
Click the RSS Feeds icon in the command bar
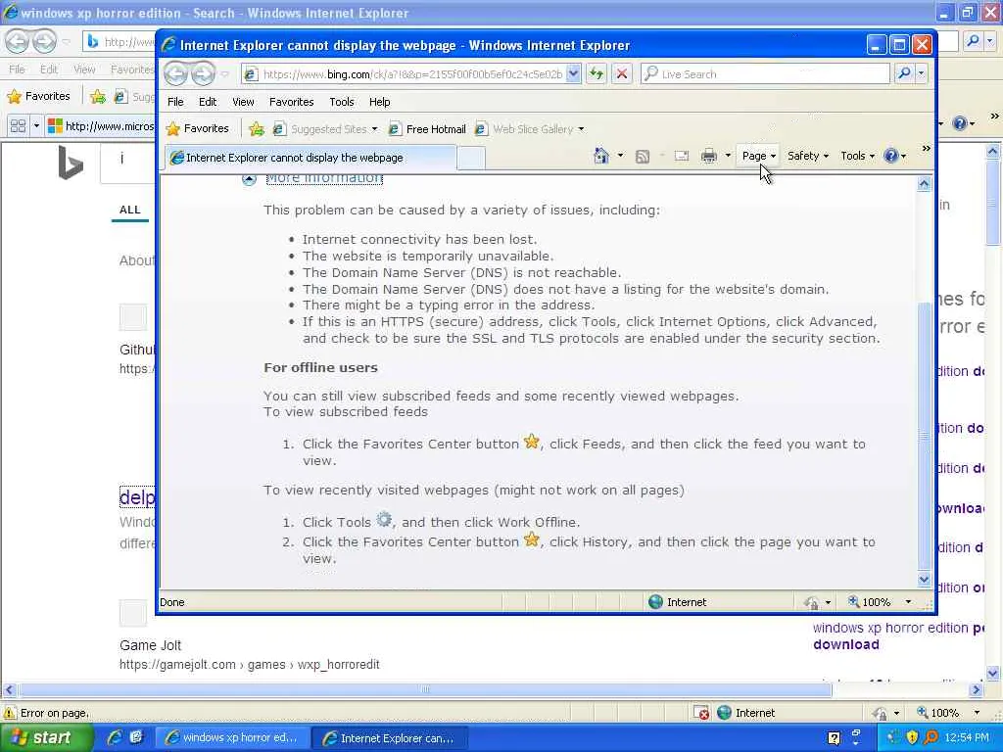[643, 156]
